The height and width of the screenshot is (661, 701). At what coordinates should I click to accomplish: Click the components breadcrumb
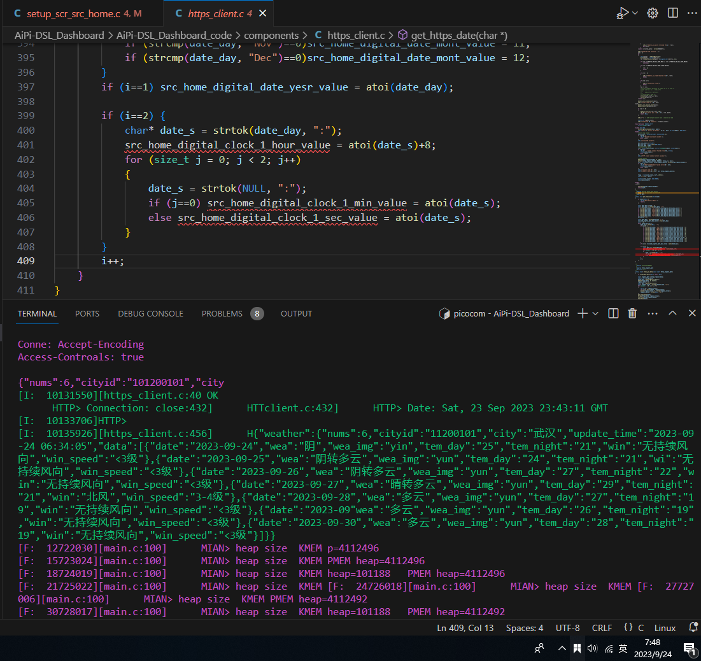pos(271,35)
